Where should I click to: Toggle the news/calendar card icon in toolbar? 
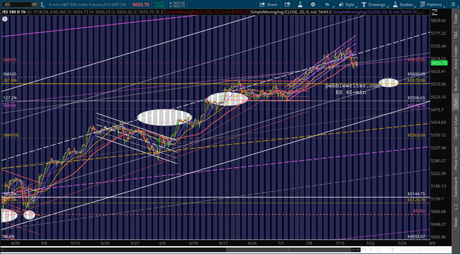pos(287,4)
